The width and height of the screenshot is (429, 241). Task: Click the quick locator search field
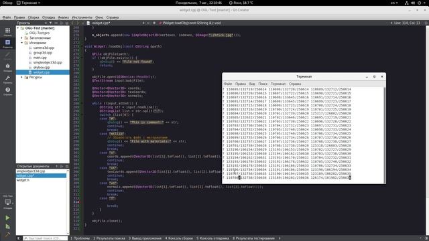click(x=46, y=238)
